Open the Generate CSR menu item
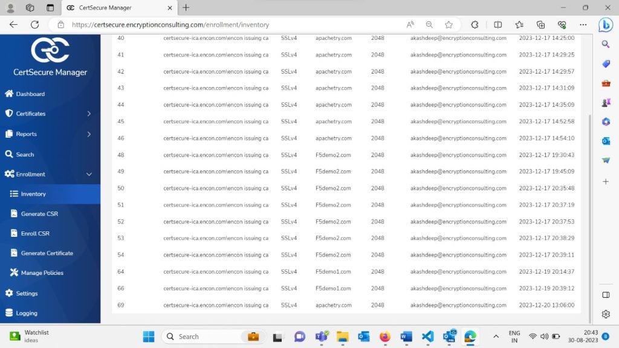Image resolution: width=619 pixels, height=348 pixels. (x=39, y=214)
